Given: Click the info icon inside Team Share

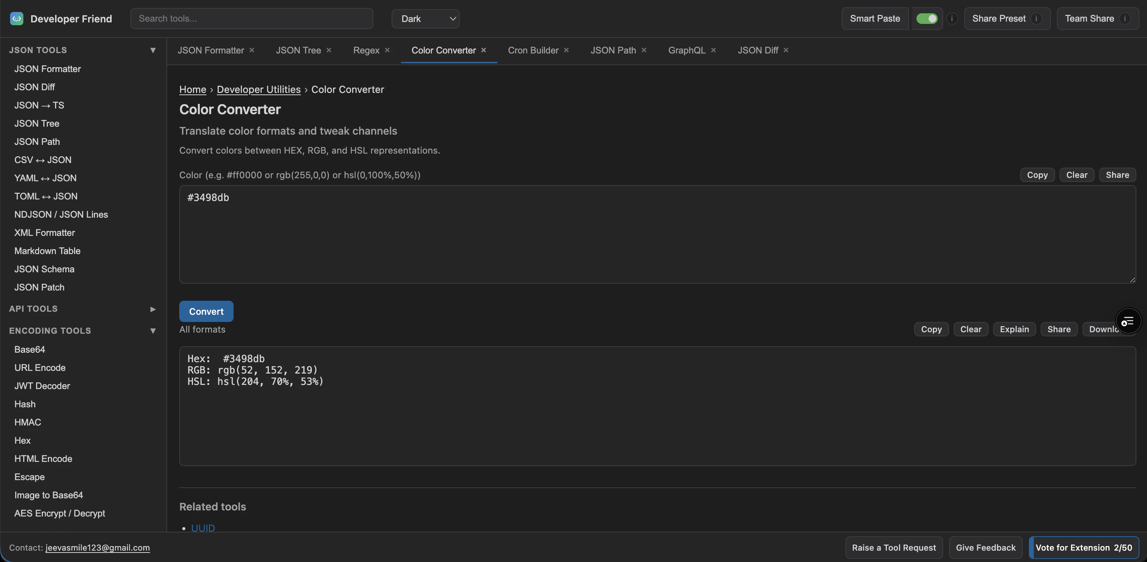Looking at the screenshot, I should 1125,19.
